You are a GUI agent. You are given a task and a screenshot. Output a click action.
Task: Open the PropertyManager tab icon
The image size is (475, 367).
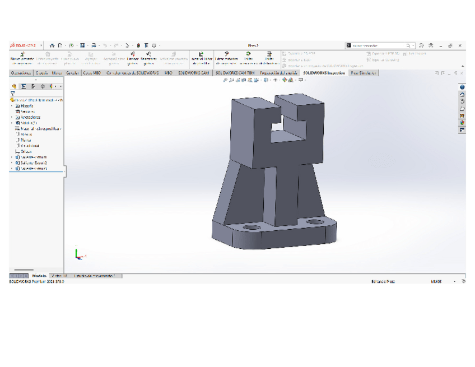[x=24, y=86]
